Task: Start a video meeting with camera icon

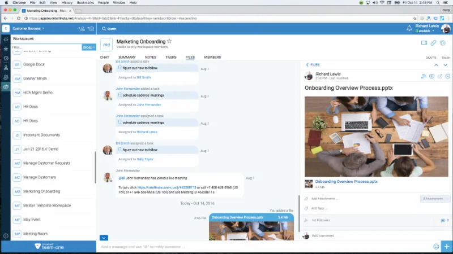Action: 424,43
